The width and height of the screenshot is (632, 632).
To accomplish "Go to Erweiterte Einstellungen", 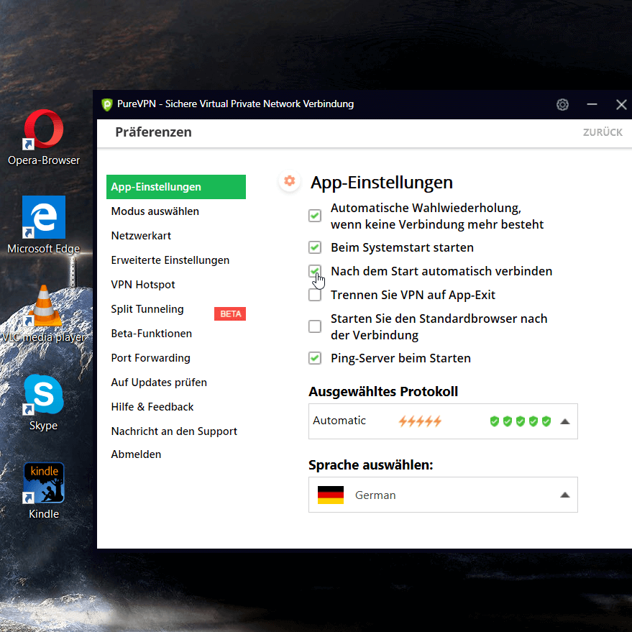I will [170, 260].
